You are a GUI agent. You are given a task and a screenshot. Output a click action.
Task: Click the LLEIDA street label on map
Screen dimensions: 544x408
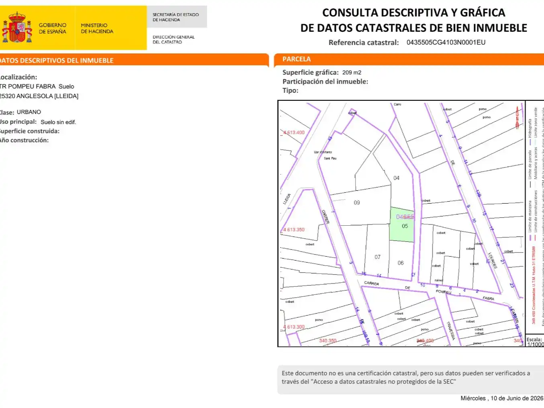tap(287, 199)
